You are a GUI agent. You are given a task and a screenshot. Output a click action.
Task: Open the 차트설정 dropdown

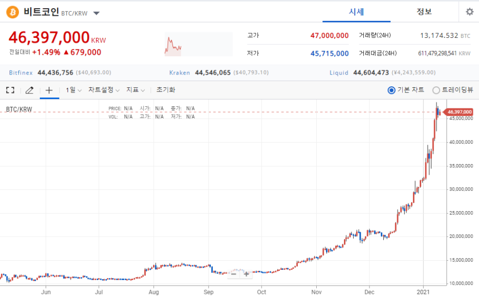pos(104,90)
